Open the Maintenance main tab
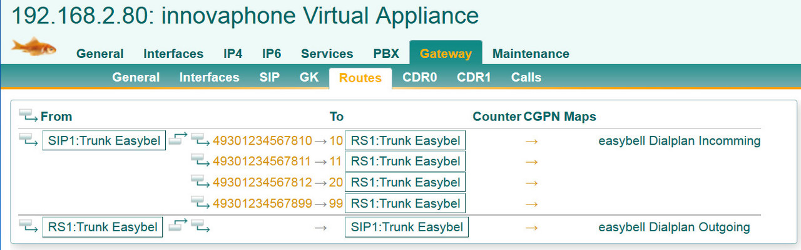 click(531, 54)
